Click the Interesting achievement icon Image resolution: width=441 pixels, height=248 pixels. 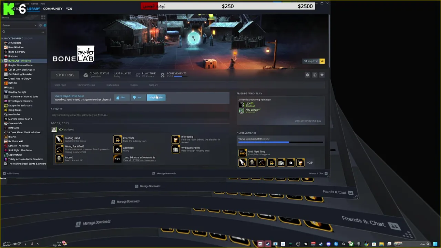pos(176,139)
